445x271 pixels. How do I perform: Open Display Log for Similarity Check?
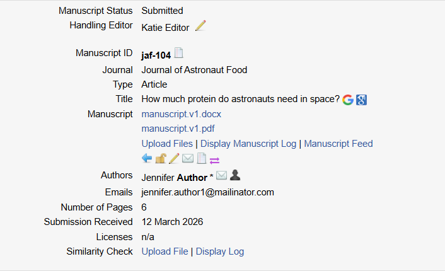click(220, 251)
